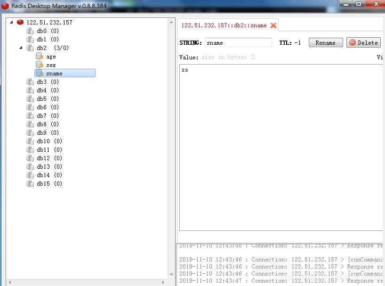Click the database icon next to db1

[30, 39]
